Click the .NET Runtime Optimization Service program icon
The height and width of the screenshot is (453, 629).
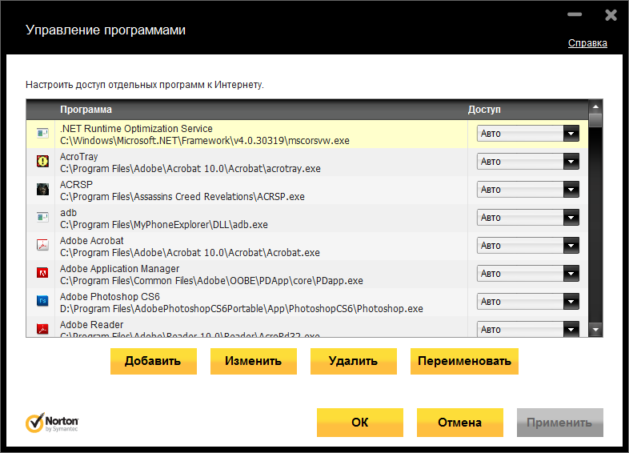point(42,133)
